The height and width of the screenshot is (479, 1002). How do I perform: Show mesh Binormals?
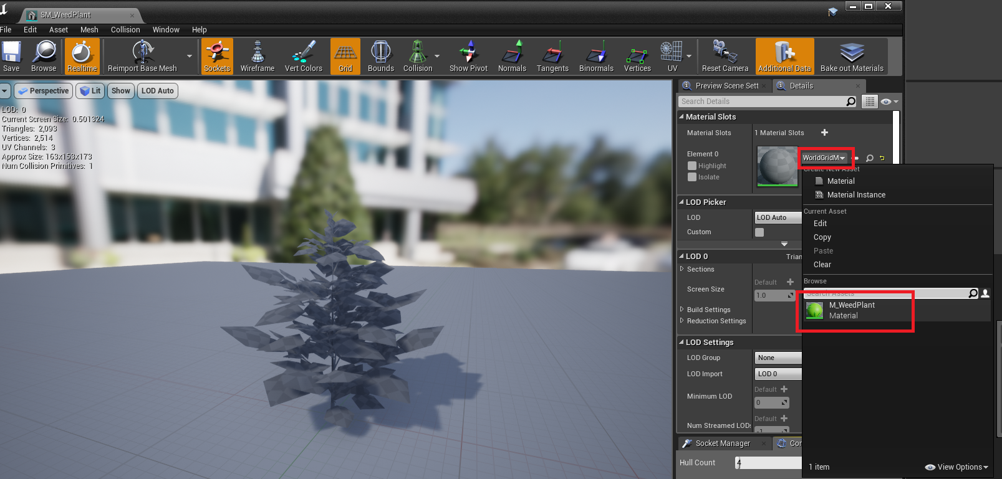coord(596,56)
